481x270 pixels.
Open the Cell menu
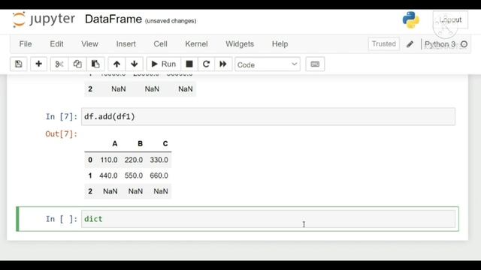click(160, 44)
